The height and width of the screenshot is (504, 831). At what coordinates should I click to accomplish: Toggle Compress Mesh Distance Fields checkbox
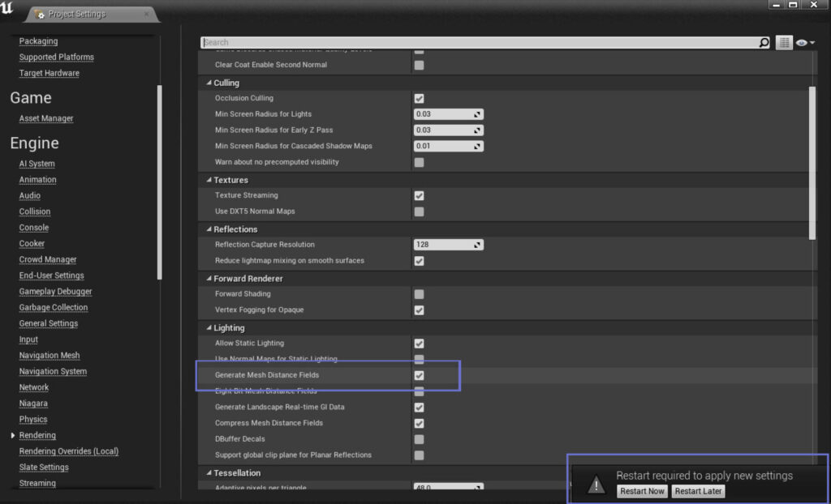point(420,424)
